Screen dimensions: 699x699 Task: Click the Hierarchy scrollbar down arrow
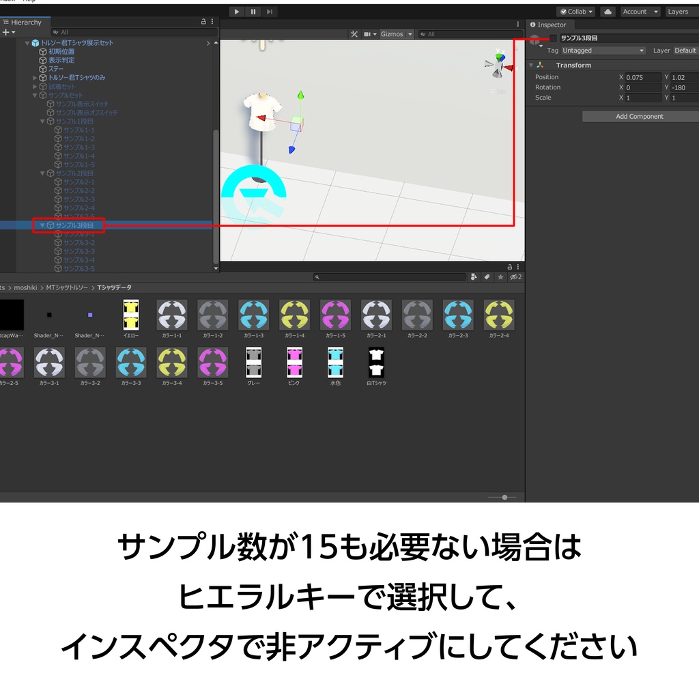[216, 268]
